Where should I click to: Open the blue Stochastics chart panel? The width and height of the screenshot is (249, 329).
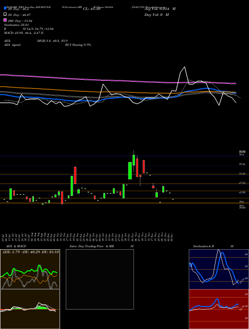coord(219,269)
